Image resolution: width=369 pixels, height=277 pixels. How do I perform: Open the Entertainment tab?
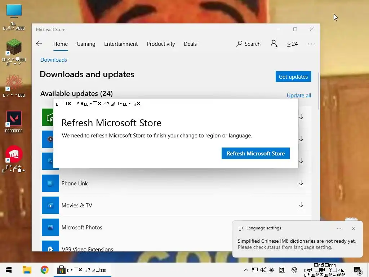(x=121, y=44)
